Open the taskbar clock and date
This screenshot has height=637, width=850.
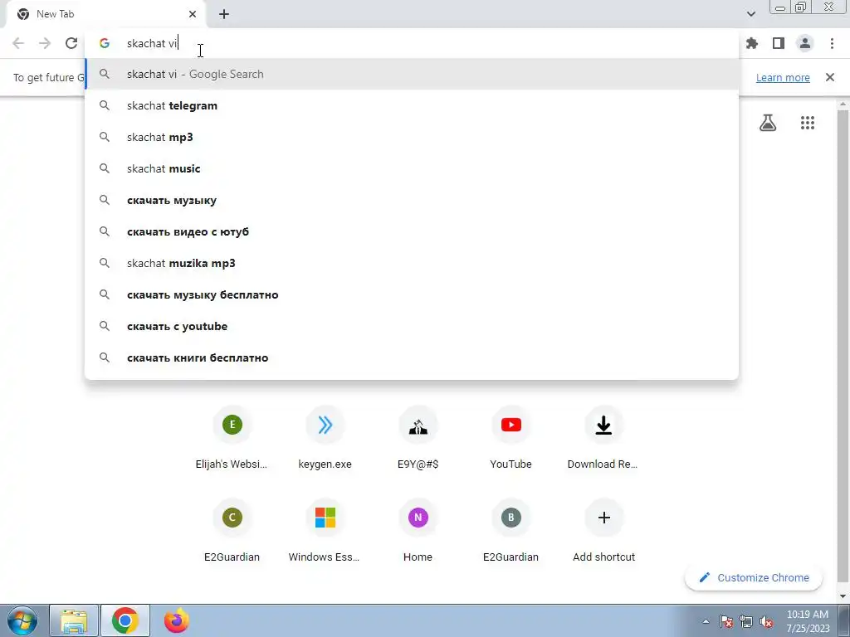click(808, 621)
